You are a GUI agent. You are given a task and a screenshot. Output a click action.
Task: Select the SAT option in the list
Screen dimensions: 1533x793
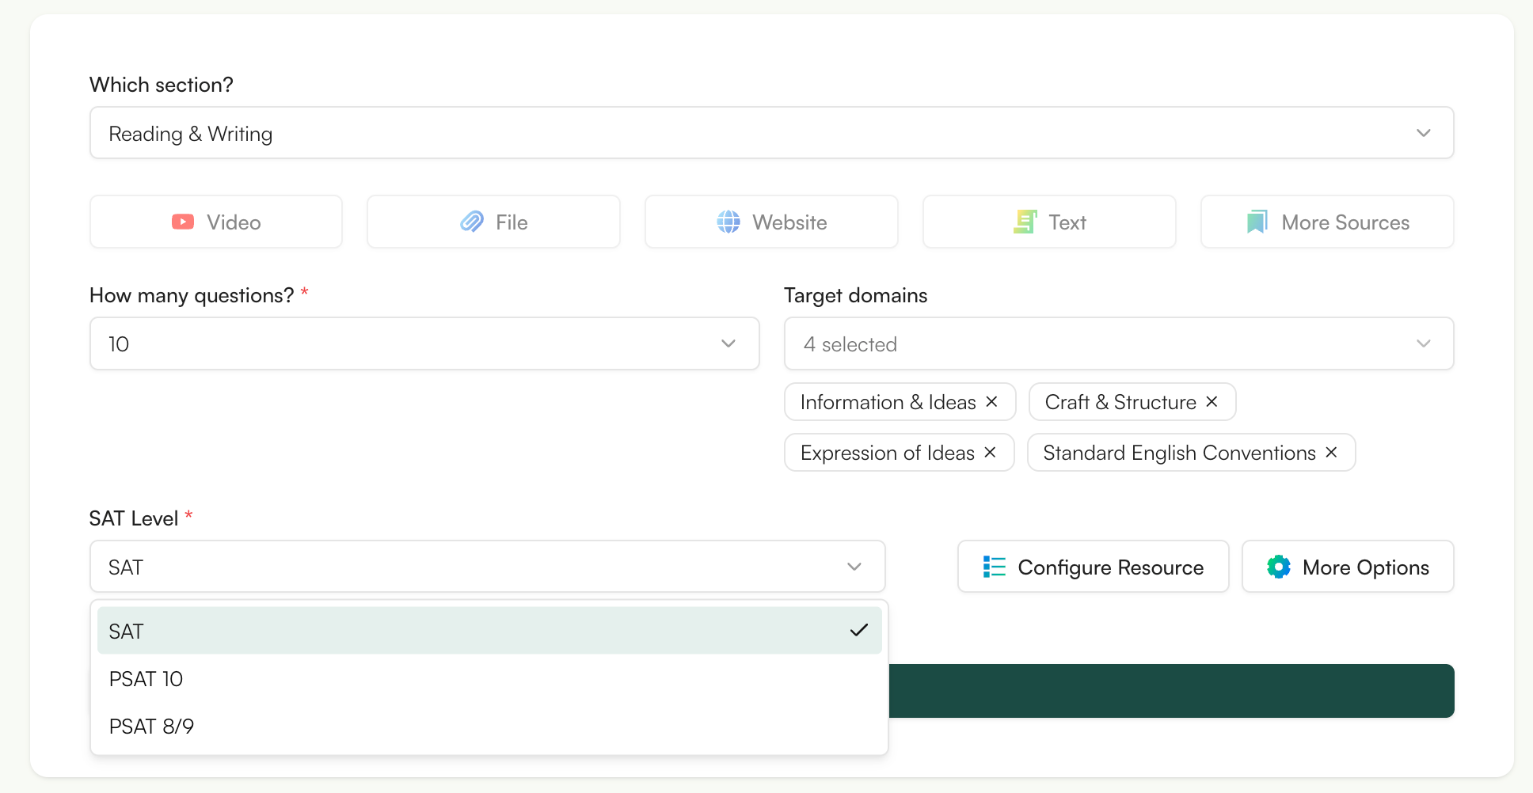pos(489,631)
